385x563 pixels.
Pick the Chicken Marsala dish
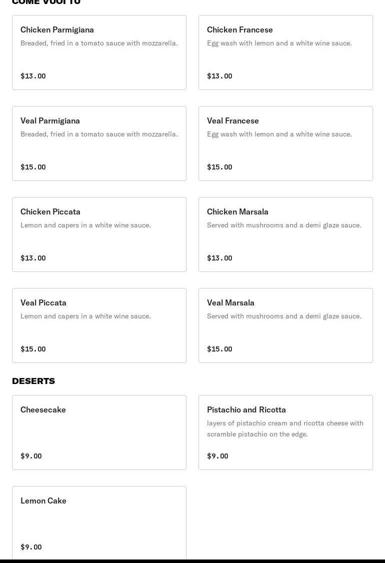pyautogui.click(x=285, y=234)
